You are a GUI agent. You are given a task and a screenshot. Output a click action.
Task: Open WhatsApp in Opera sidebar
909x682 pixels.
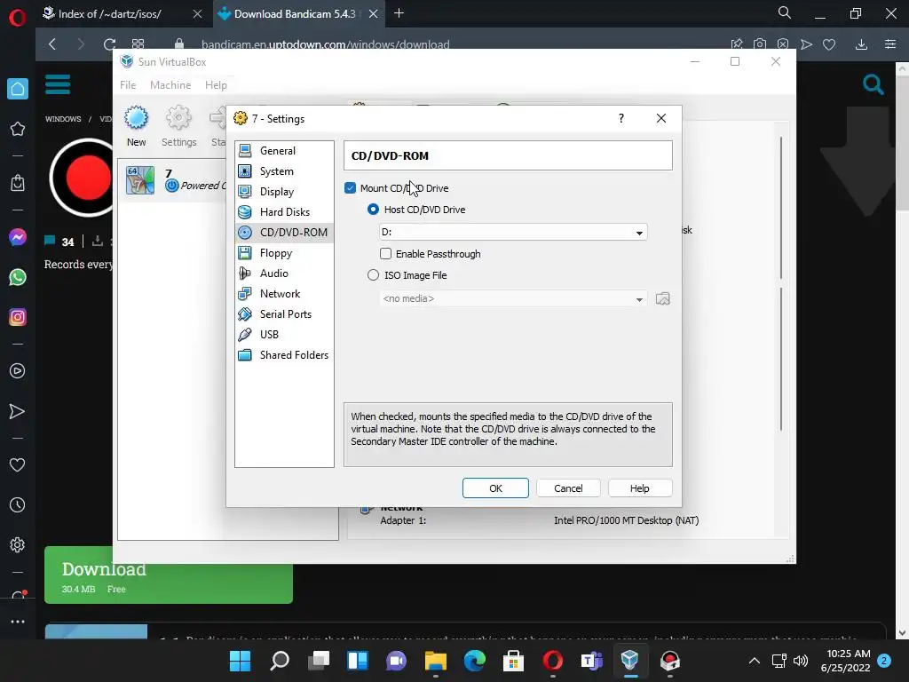(18, 277)
